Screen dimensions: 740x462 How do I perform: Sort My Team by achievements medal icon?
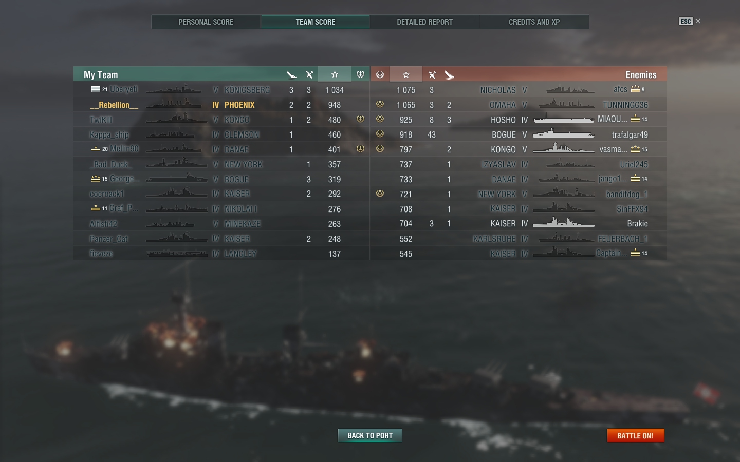pyautogui.click(x=360, y=74)
